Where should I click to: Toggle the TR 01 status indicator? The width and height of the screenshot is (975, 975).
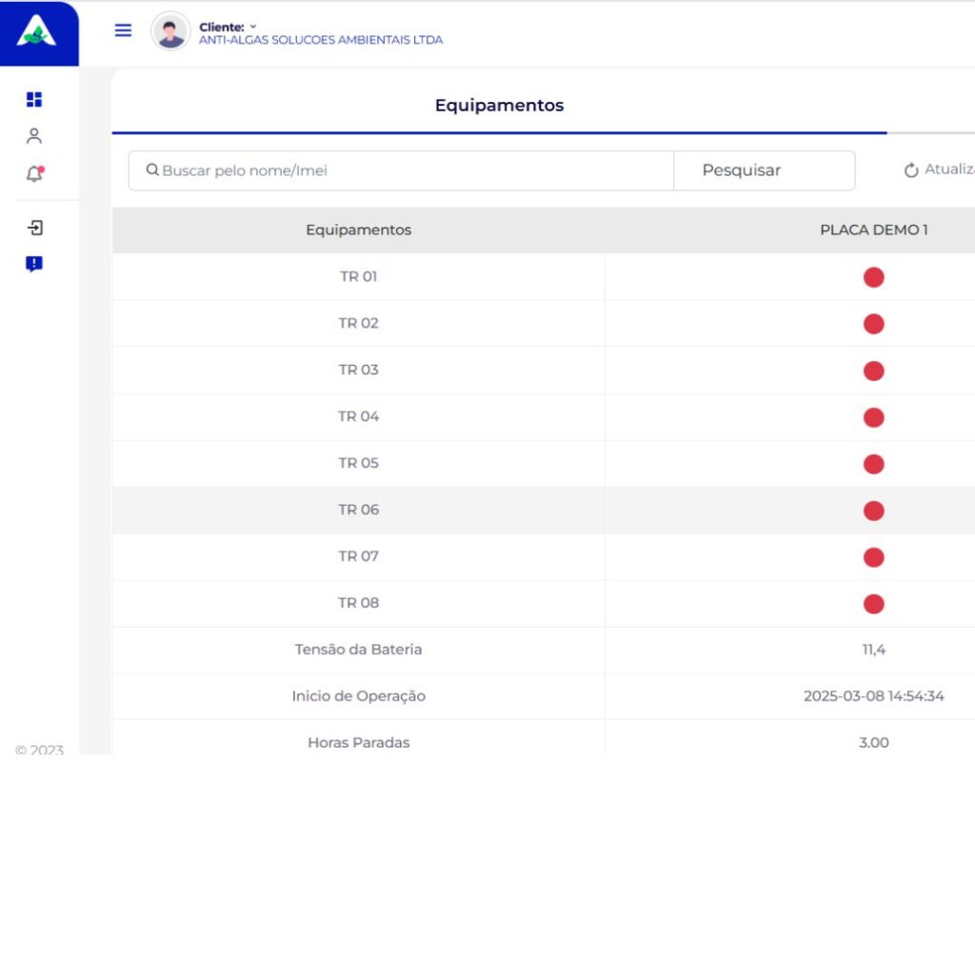873,277
